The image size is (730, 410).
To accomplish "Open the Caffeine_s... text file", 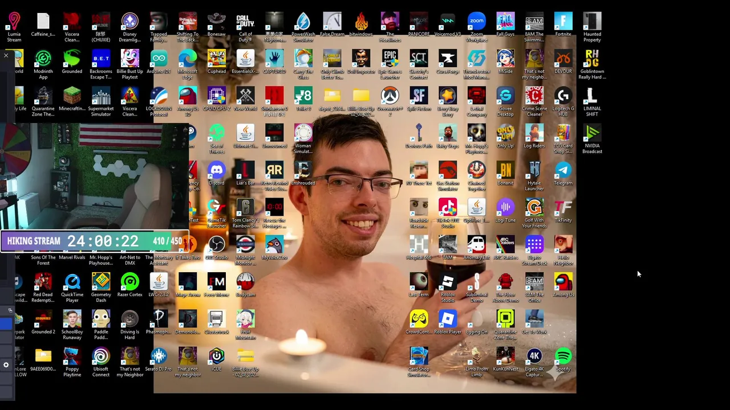I will point(43,25).
